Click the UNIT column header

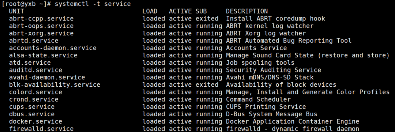click(x=16, y=11)
